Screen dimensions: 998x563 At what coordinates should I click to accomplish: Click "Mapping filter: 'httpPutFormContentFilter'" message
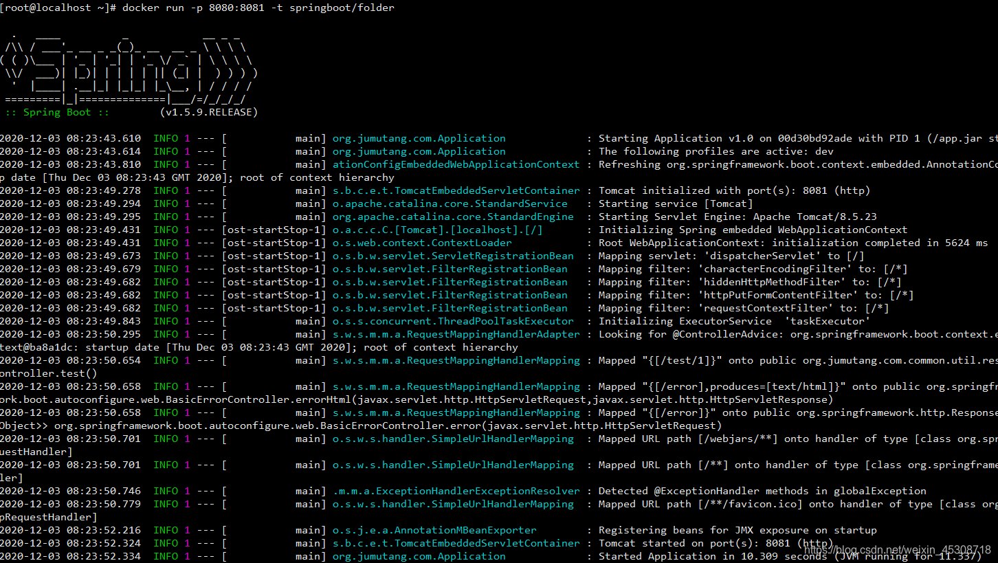tap(756, 295)
